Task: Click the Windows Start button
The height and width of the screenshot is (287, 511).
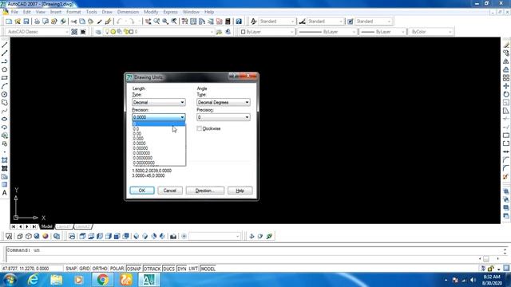Action: [10, 280]
